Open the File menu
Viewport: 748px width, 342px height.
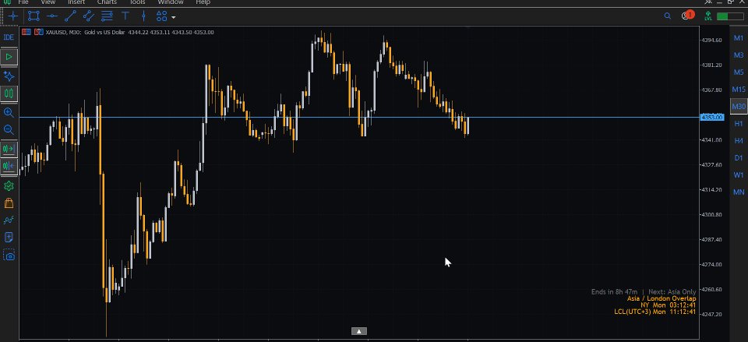point(23,2)
